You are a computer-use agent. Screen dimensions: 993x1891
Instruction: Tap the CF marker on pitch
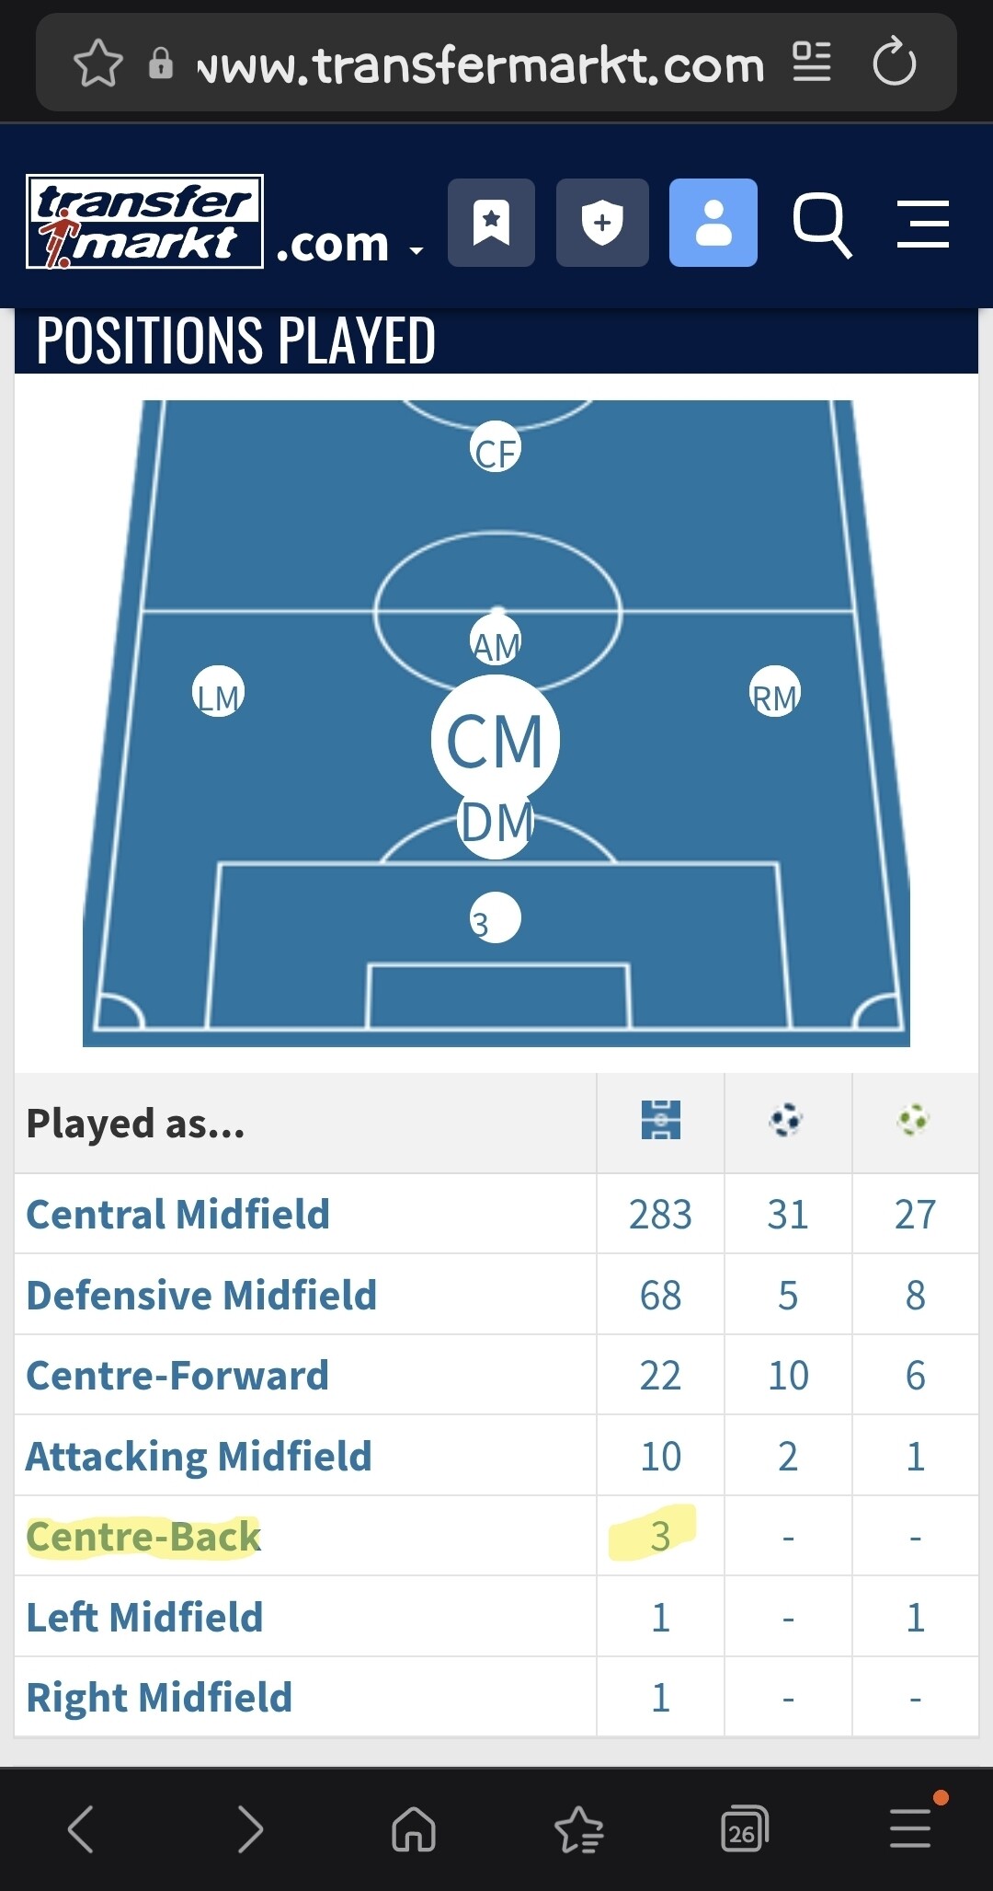click(x=496, y=448)
